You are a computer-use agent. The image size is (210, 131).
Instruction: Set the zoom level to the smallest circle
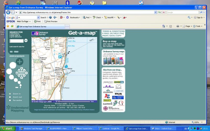[21, 85]
